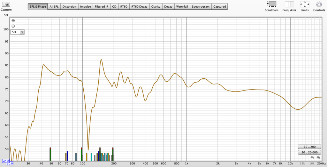Switch to the Waterfall tab
The width and height of the screenshot is (327, 167).
tap(182, 6)
